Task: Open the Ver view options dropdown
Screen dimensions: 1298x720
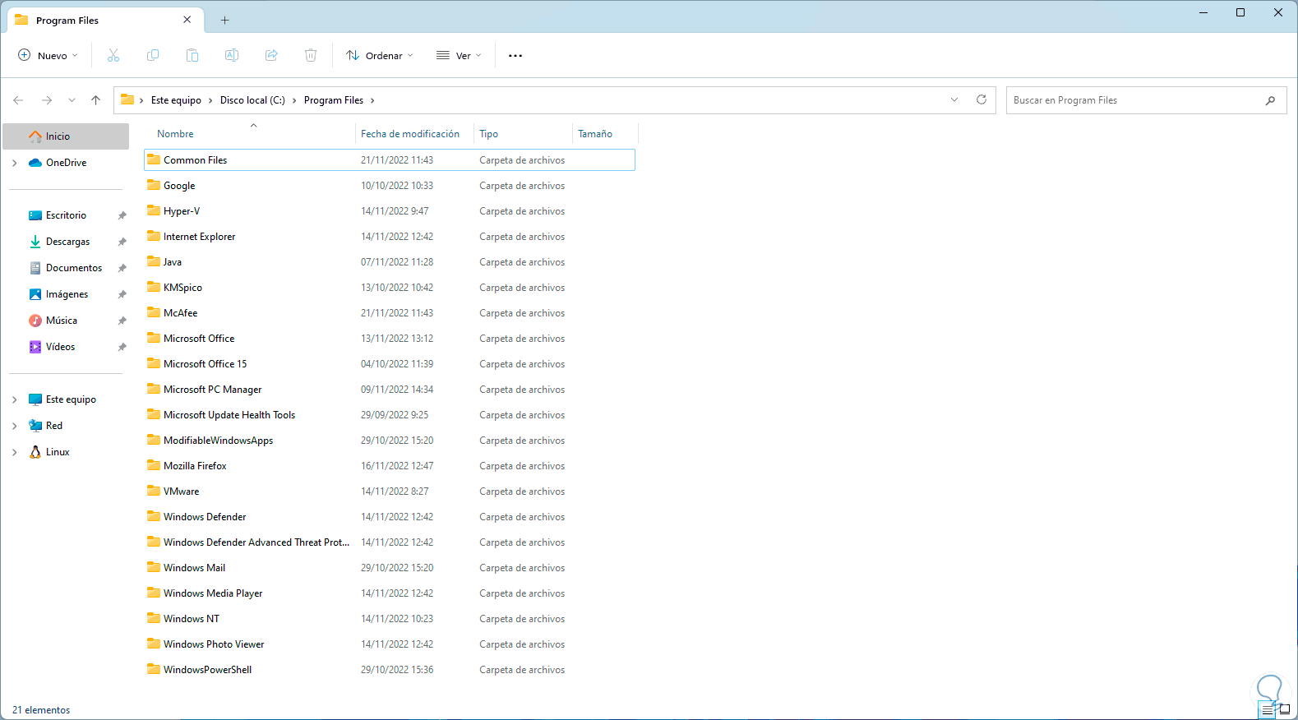Action: pyautogui.click(x=459, y=56)
